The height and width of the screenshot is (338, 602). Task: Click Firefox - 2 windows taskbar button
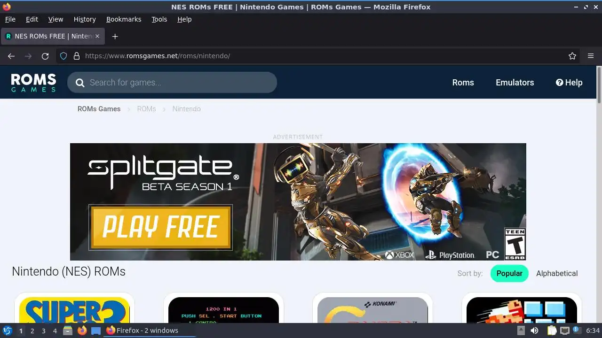pyautogui.click(x=150, y=330)
